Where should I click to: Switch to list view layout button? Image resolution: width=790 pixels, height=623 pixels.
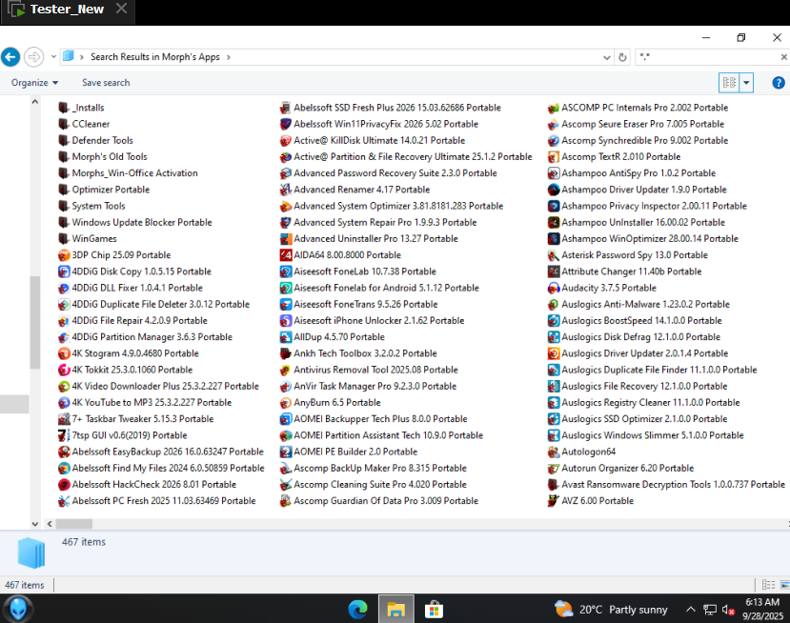tap(730, 83)
